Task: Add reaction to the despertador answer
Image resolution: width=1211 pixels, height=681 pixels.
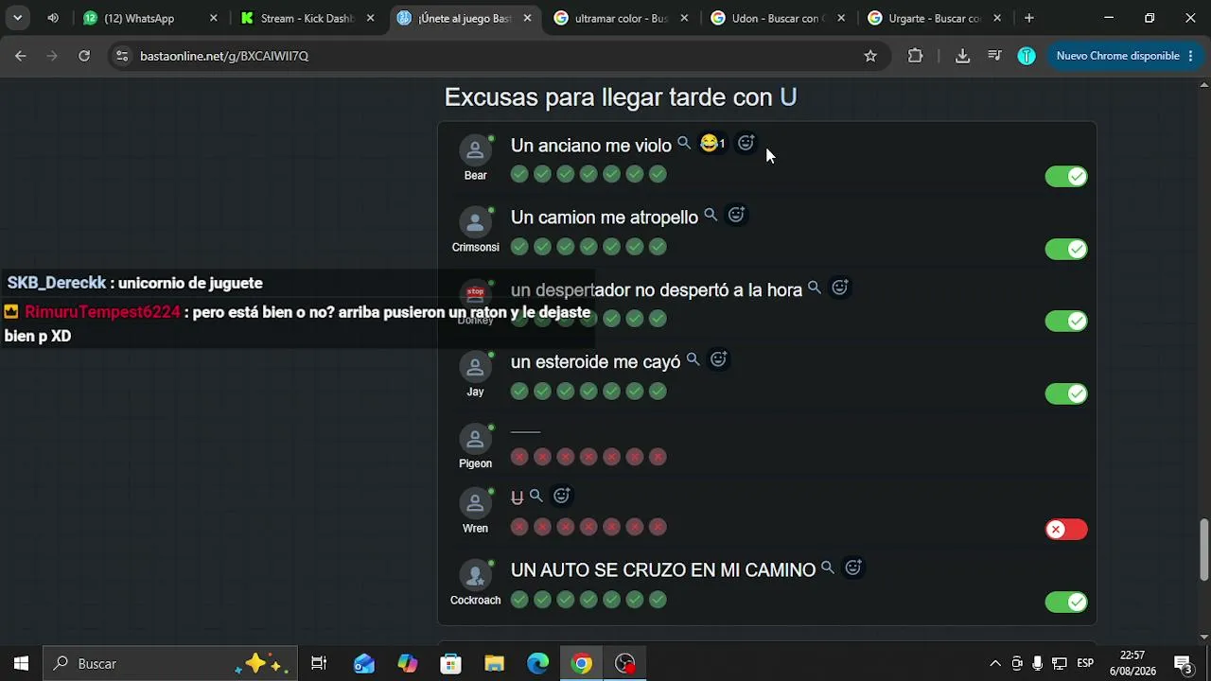Action: click(839, 288)
